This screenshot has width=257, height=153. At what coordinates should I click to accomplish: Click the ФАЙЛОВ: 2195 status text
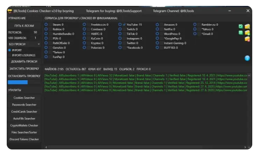coord(54,69)
